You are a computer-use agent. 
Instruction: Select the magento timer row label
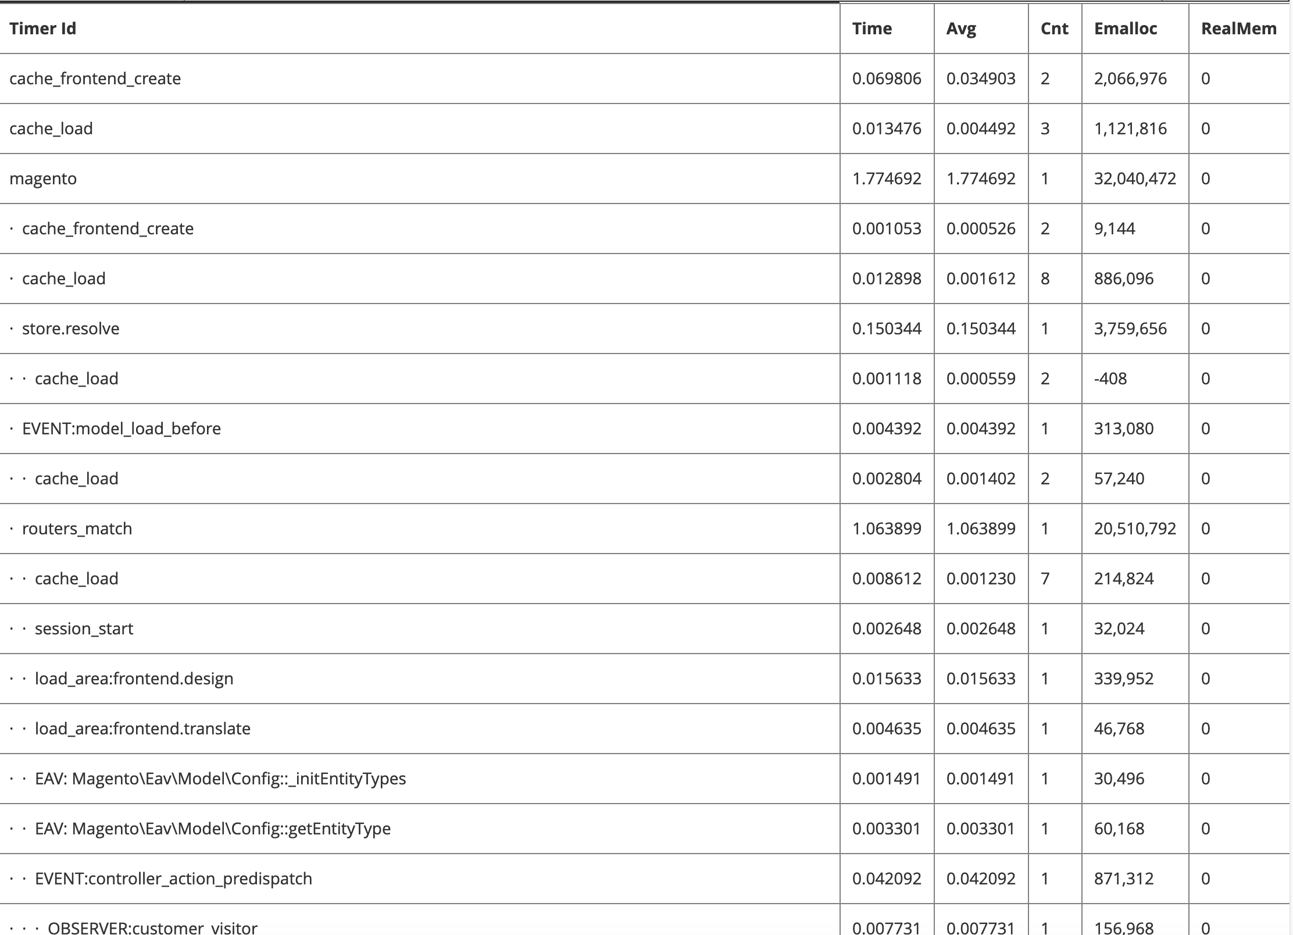pyautogui.click(x=43, y=179)
